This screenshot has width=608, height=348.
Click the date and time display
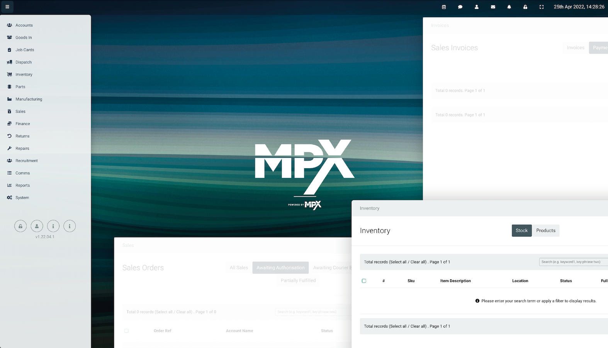pos(579,7)
